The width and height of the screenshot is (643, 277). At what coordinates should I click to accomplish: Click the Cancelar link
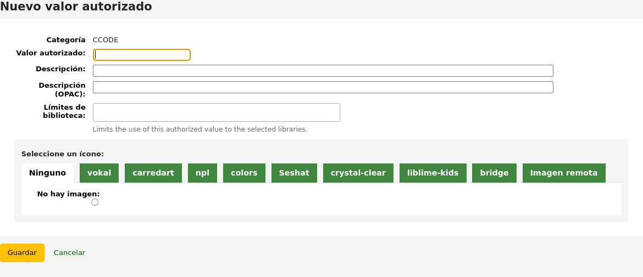coord(69,253)
